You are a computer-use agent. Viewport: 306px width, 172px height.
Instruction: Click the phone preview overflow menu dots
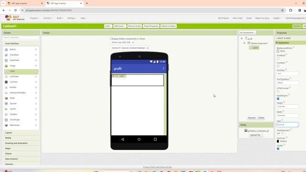164,69
